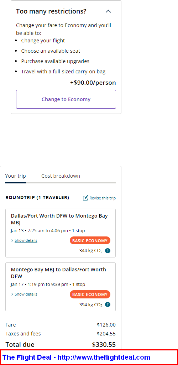Open the help icon next to 394 kg CO2
This screenshot has height=365, width=178.
108,304
